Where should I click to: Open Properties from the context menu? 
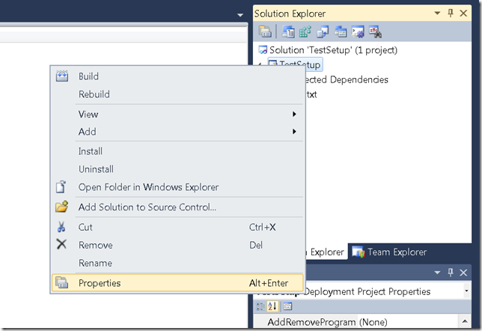coord(177,283)
